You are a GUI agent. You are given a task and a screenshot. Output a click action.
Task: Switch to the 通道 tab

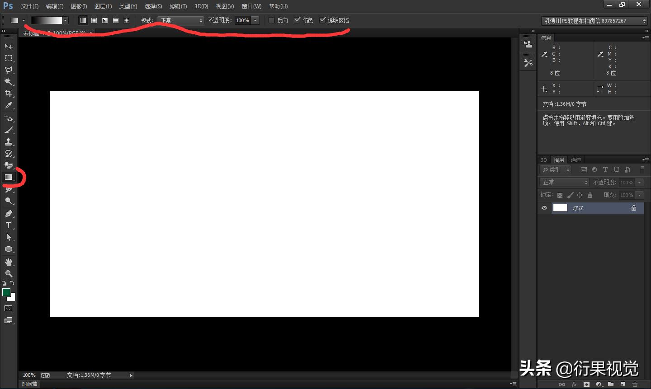tap(576, 159)
